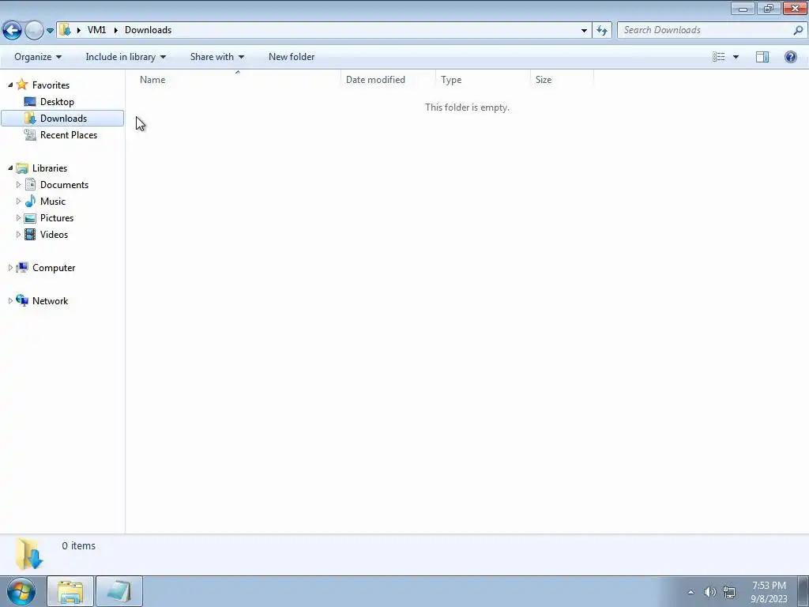
Task: Click the Videos film icon
Action: [30, 234]
